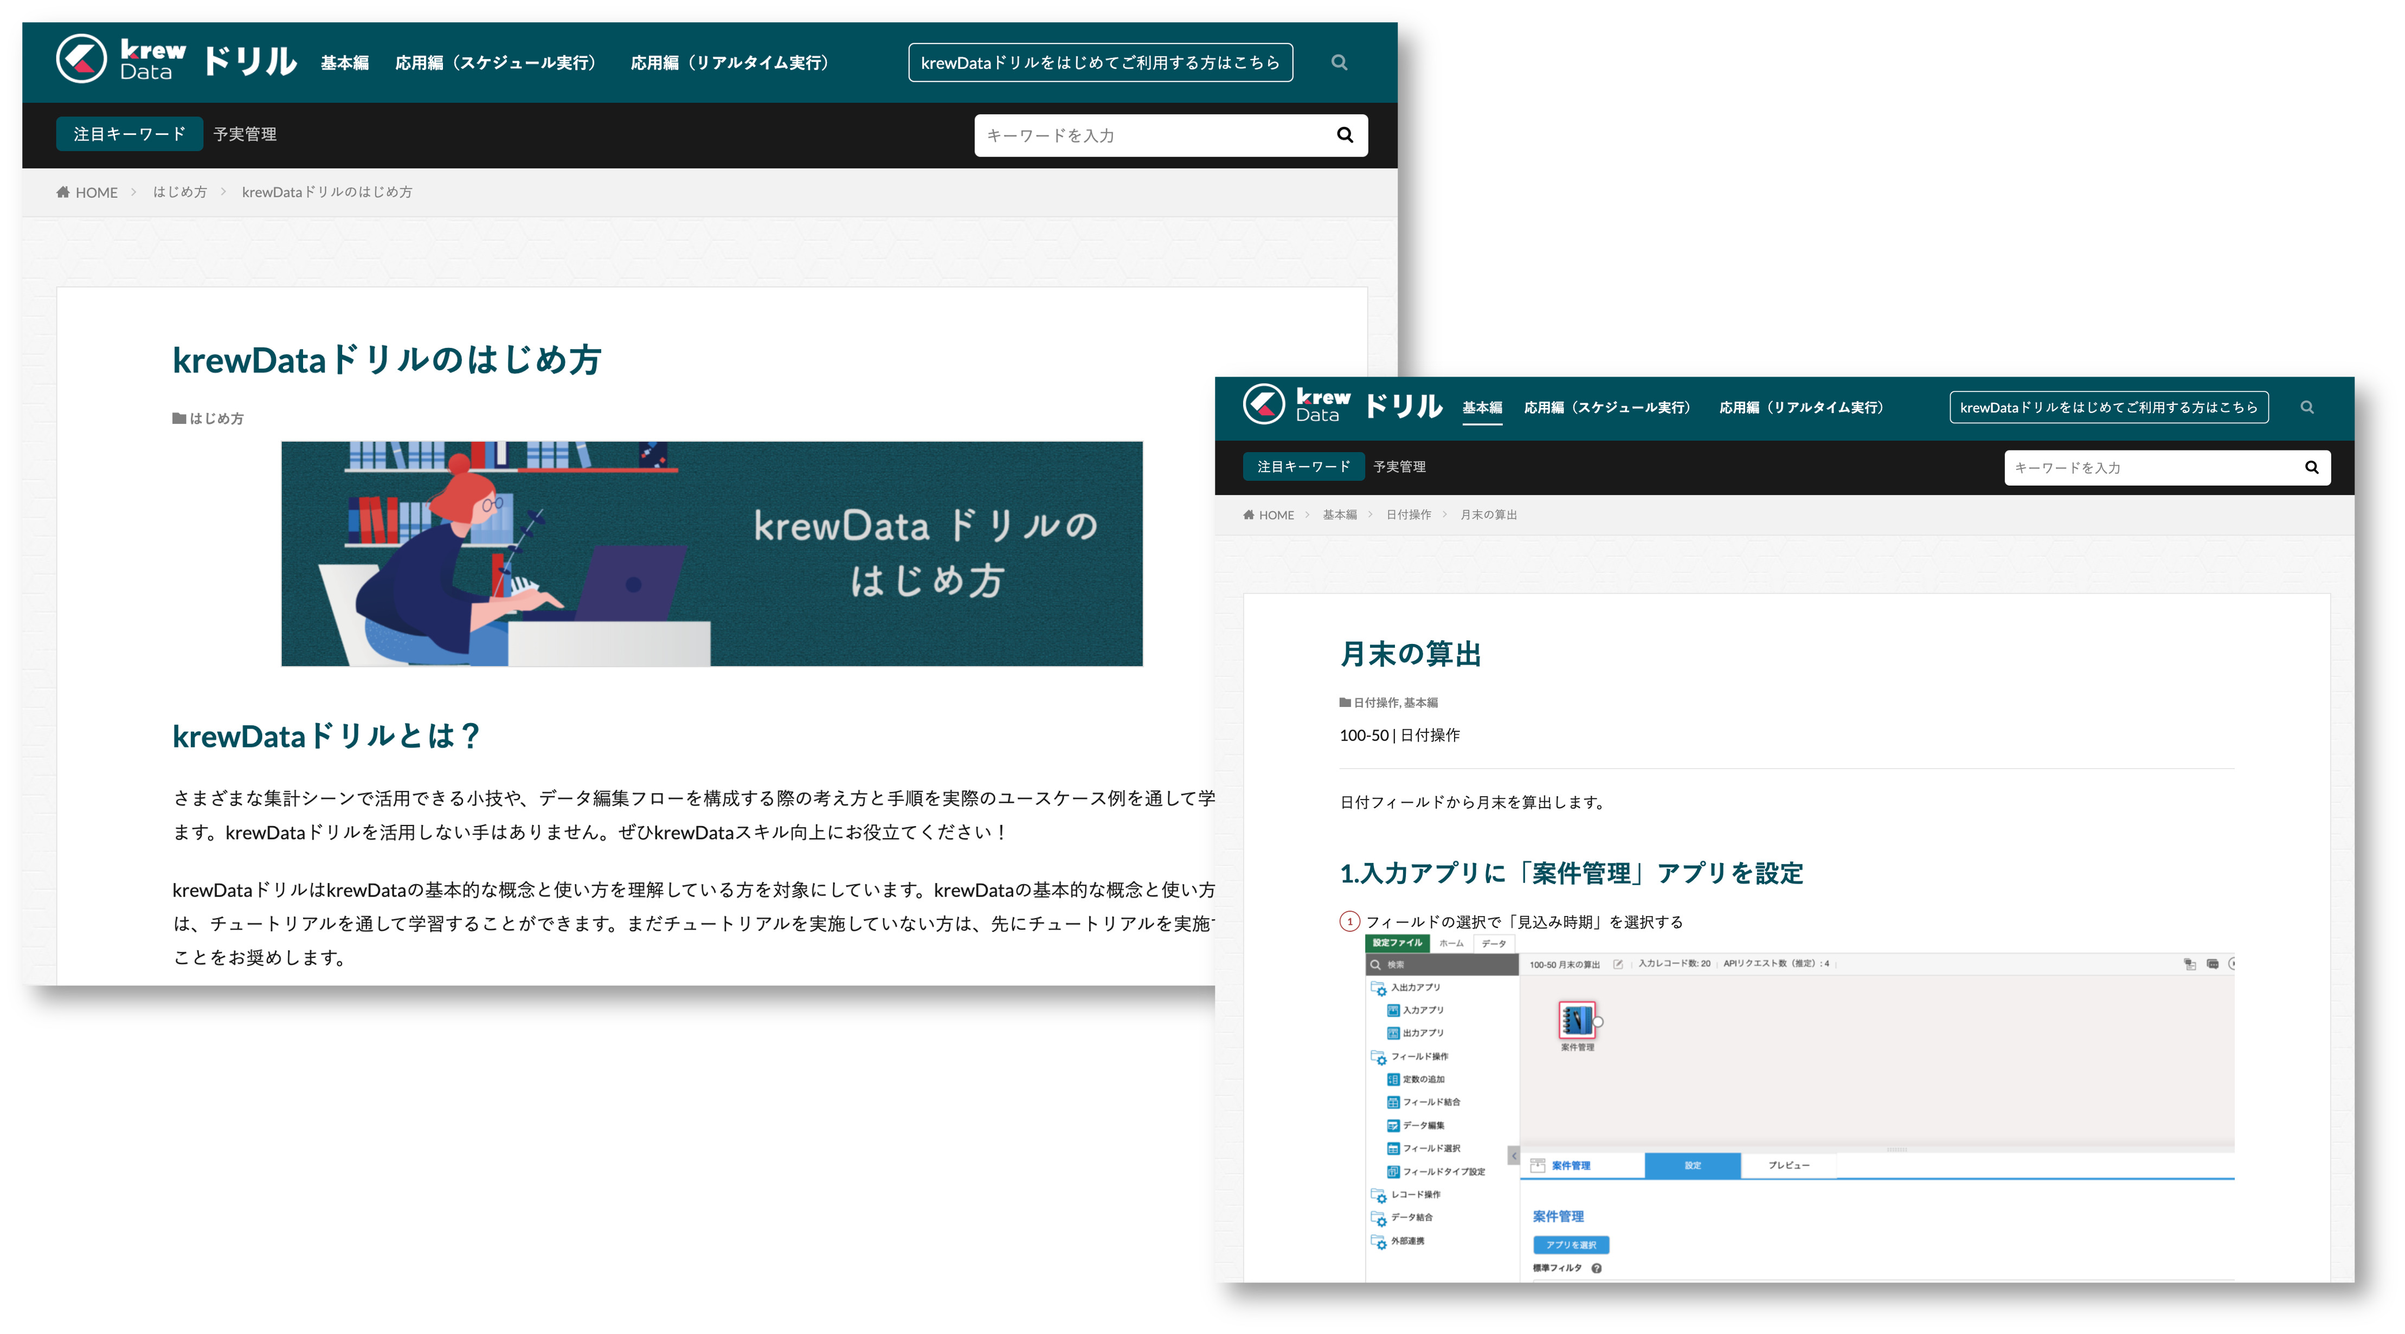
Task: Click the search submit icon in the right keyword box
Action: pos(2312,468)
